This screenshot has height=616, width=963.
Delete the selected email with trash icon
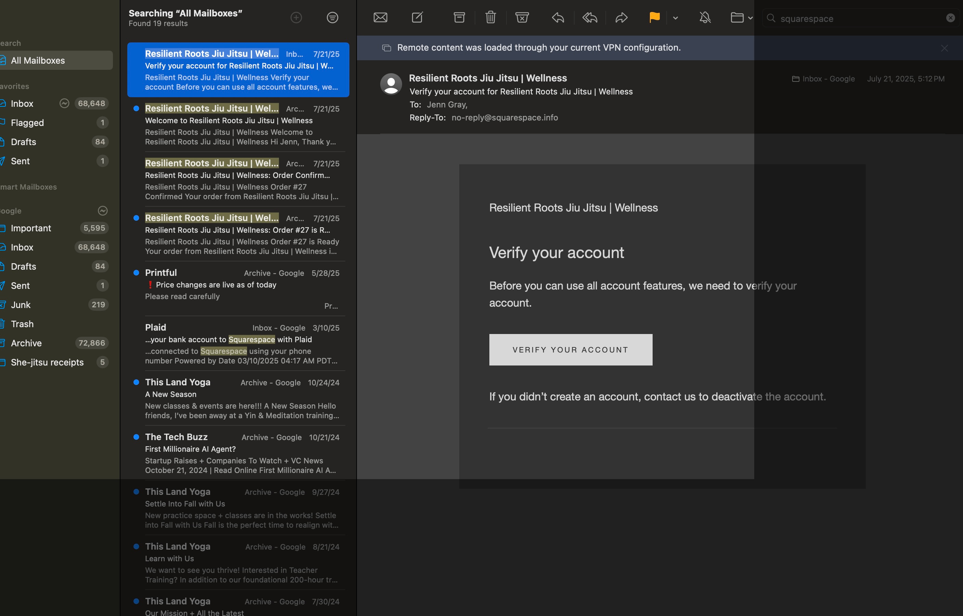(x=490, y=17)
